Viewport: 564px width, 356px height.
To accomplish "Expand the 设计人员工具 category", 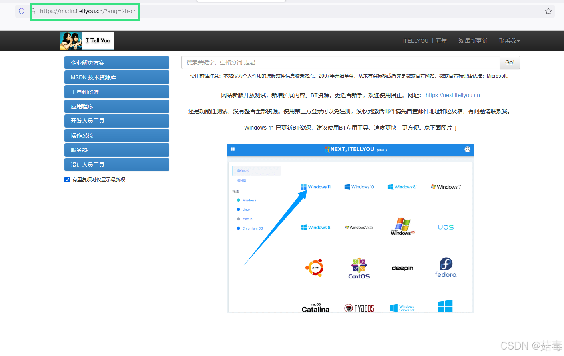I will [117, 165].
